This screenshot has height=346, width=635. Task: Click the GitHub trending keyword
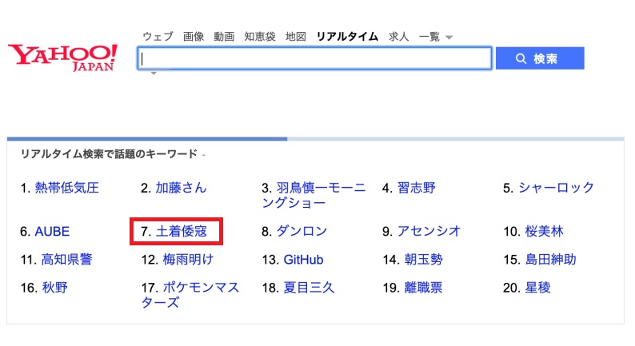[304, 260]
